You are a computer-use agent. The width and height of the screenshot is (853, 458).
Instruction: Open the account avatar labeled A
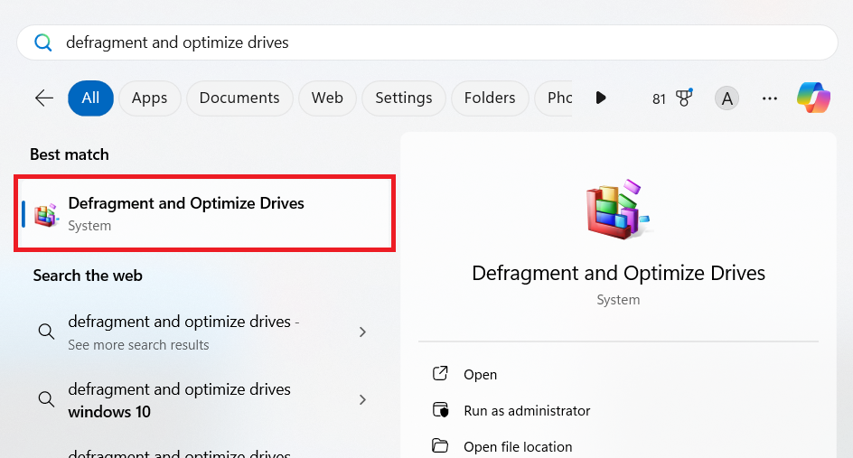(x=726, y=98)
